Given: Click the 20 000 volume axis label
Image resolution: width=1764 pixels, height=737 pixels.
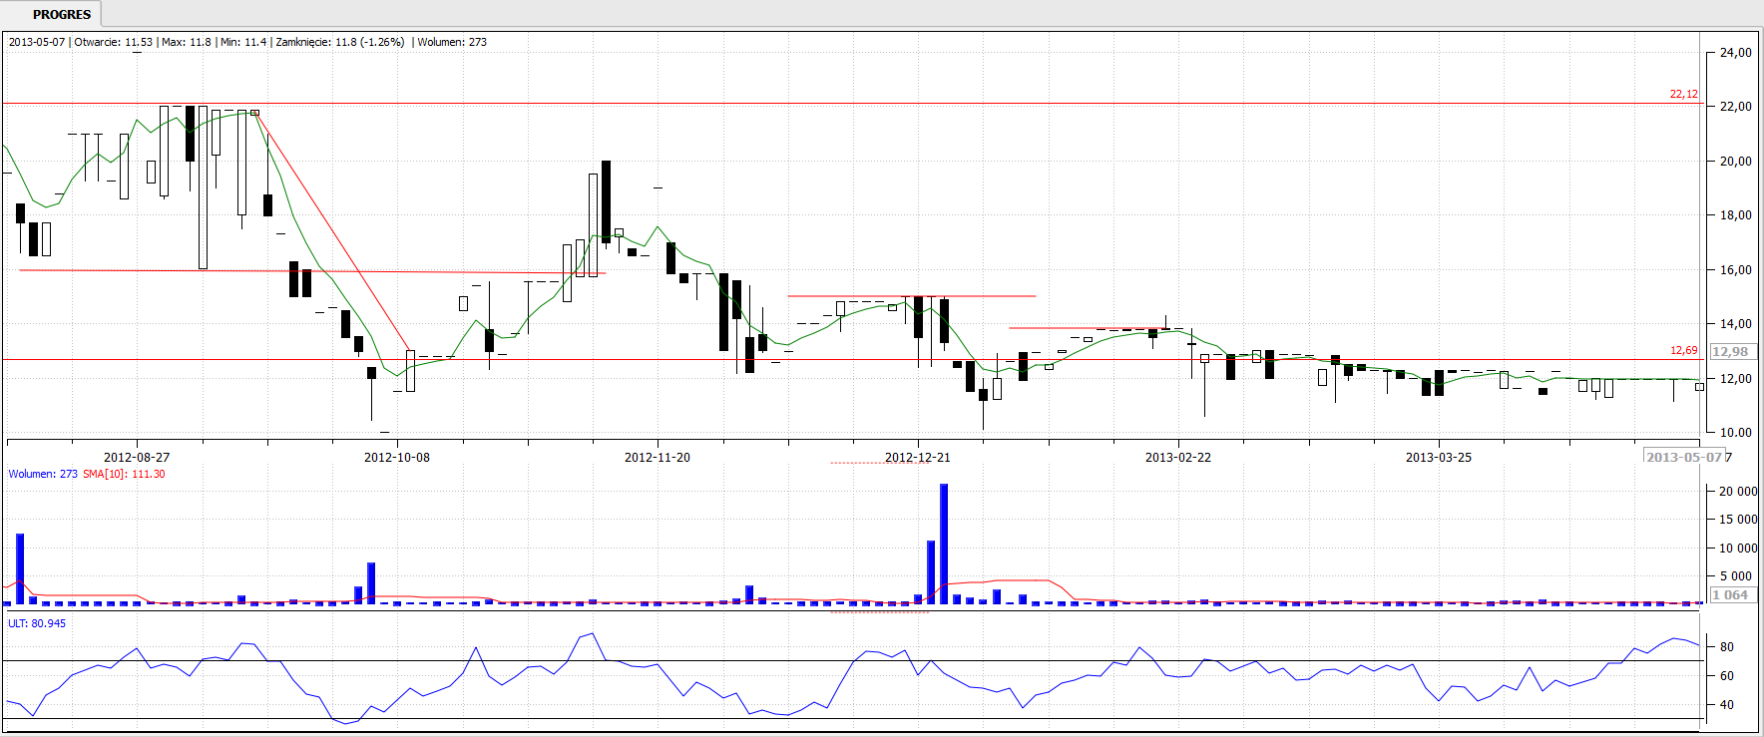Looking at the screenshot, I should point(1737,492).
